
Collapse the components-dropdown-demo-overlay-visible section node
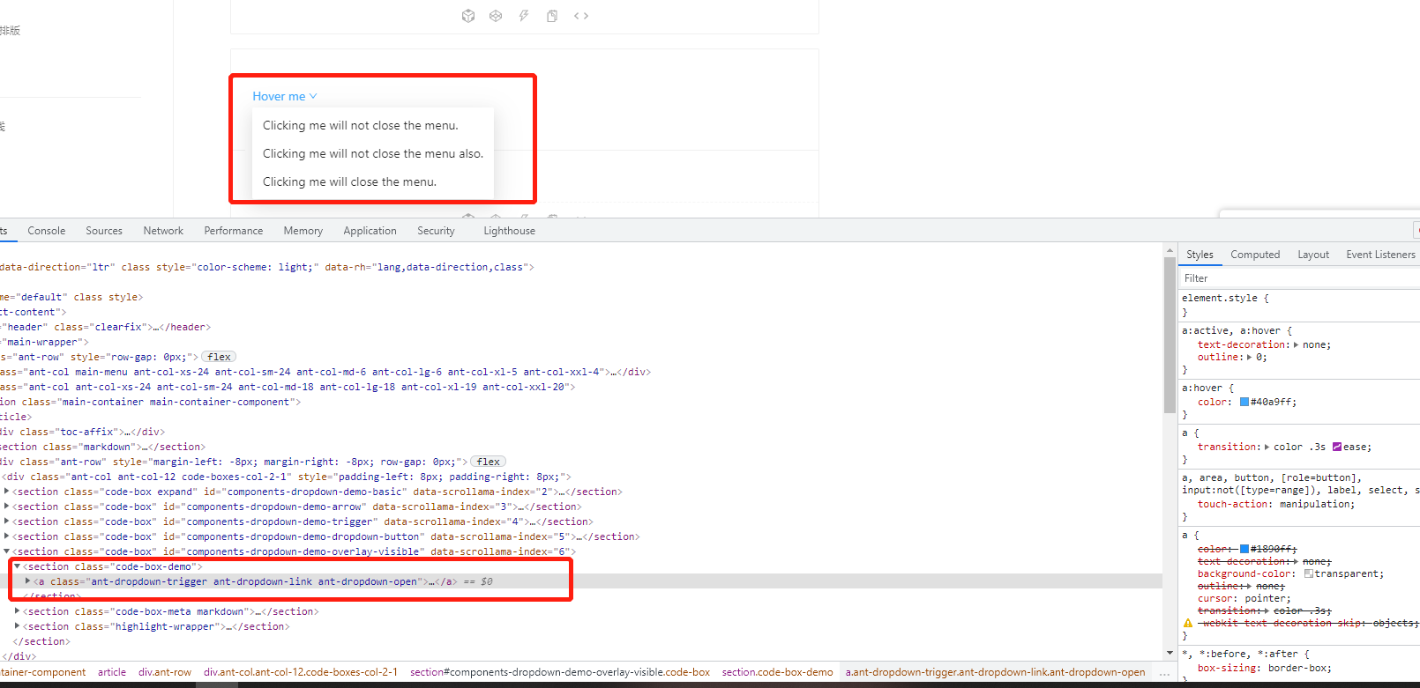pyautogui.click(x=7, y=551)
